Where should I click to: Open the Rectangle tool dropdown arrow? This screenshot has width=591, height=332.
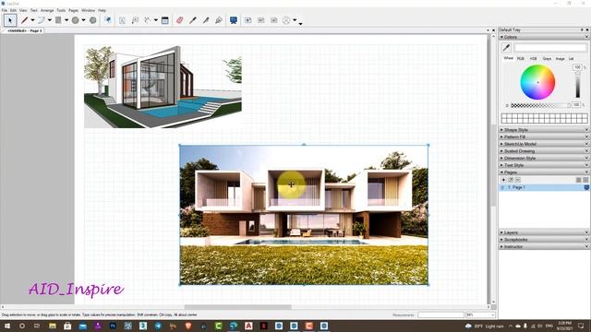66,20
